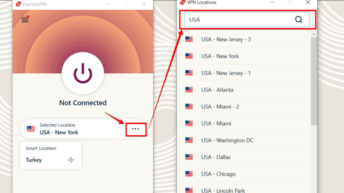The image size is (344, 193).
Task: Click the Not Connected status text
Action: point(83,103)
